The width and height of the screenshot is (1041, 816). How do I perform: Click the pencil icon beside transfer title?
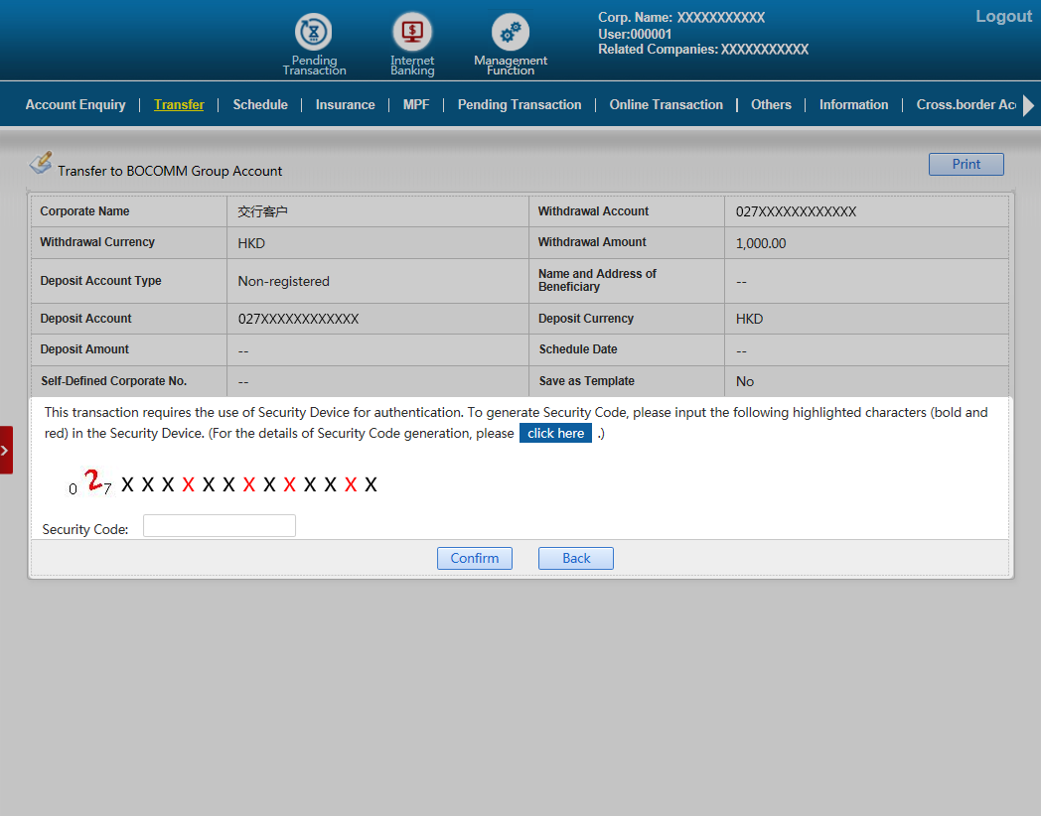click(x=41, y=163)
